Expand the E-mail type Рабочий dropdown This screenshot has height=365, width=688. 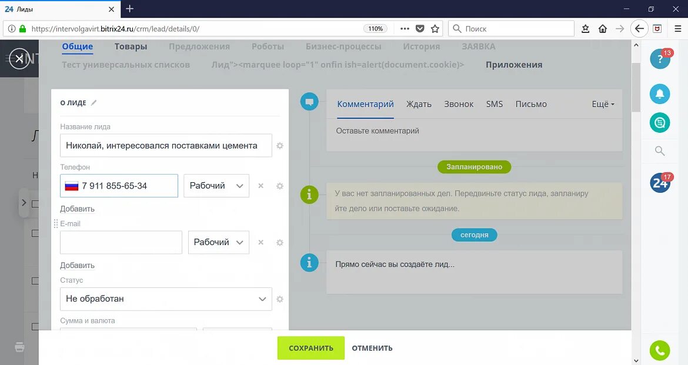coord(219,242)
